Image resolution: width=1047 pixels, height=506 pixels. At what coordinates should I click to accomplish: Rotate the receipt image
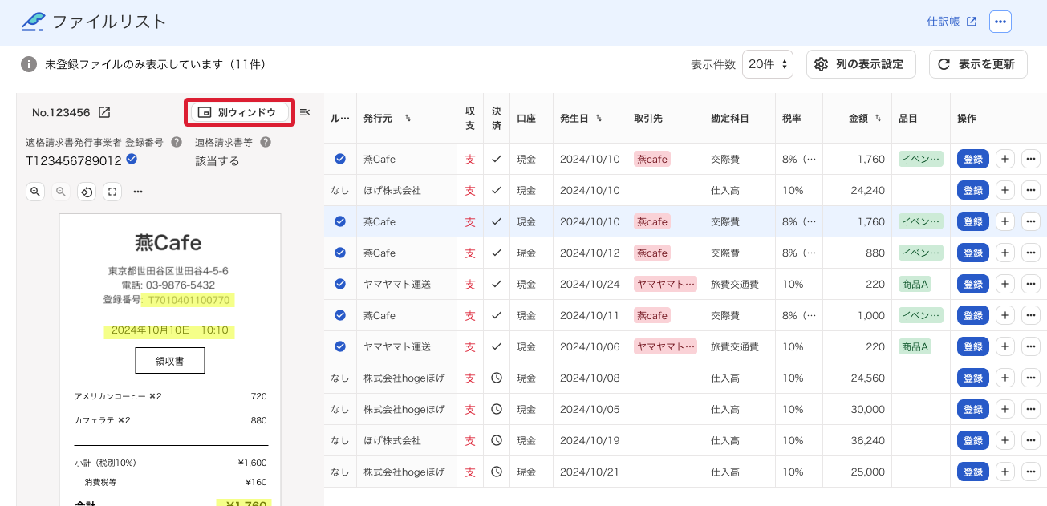click(x=87, y=192)
